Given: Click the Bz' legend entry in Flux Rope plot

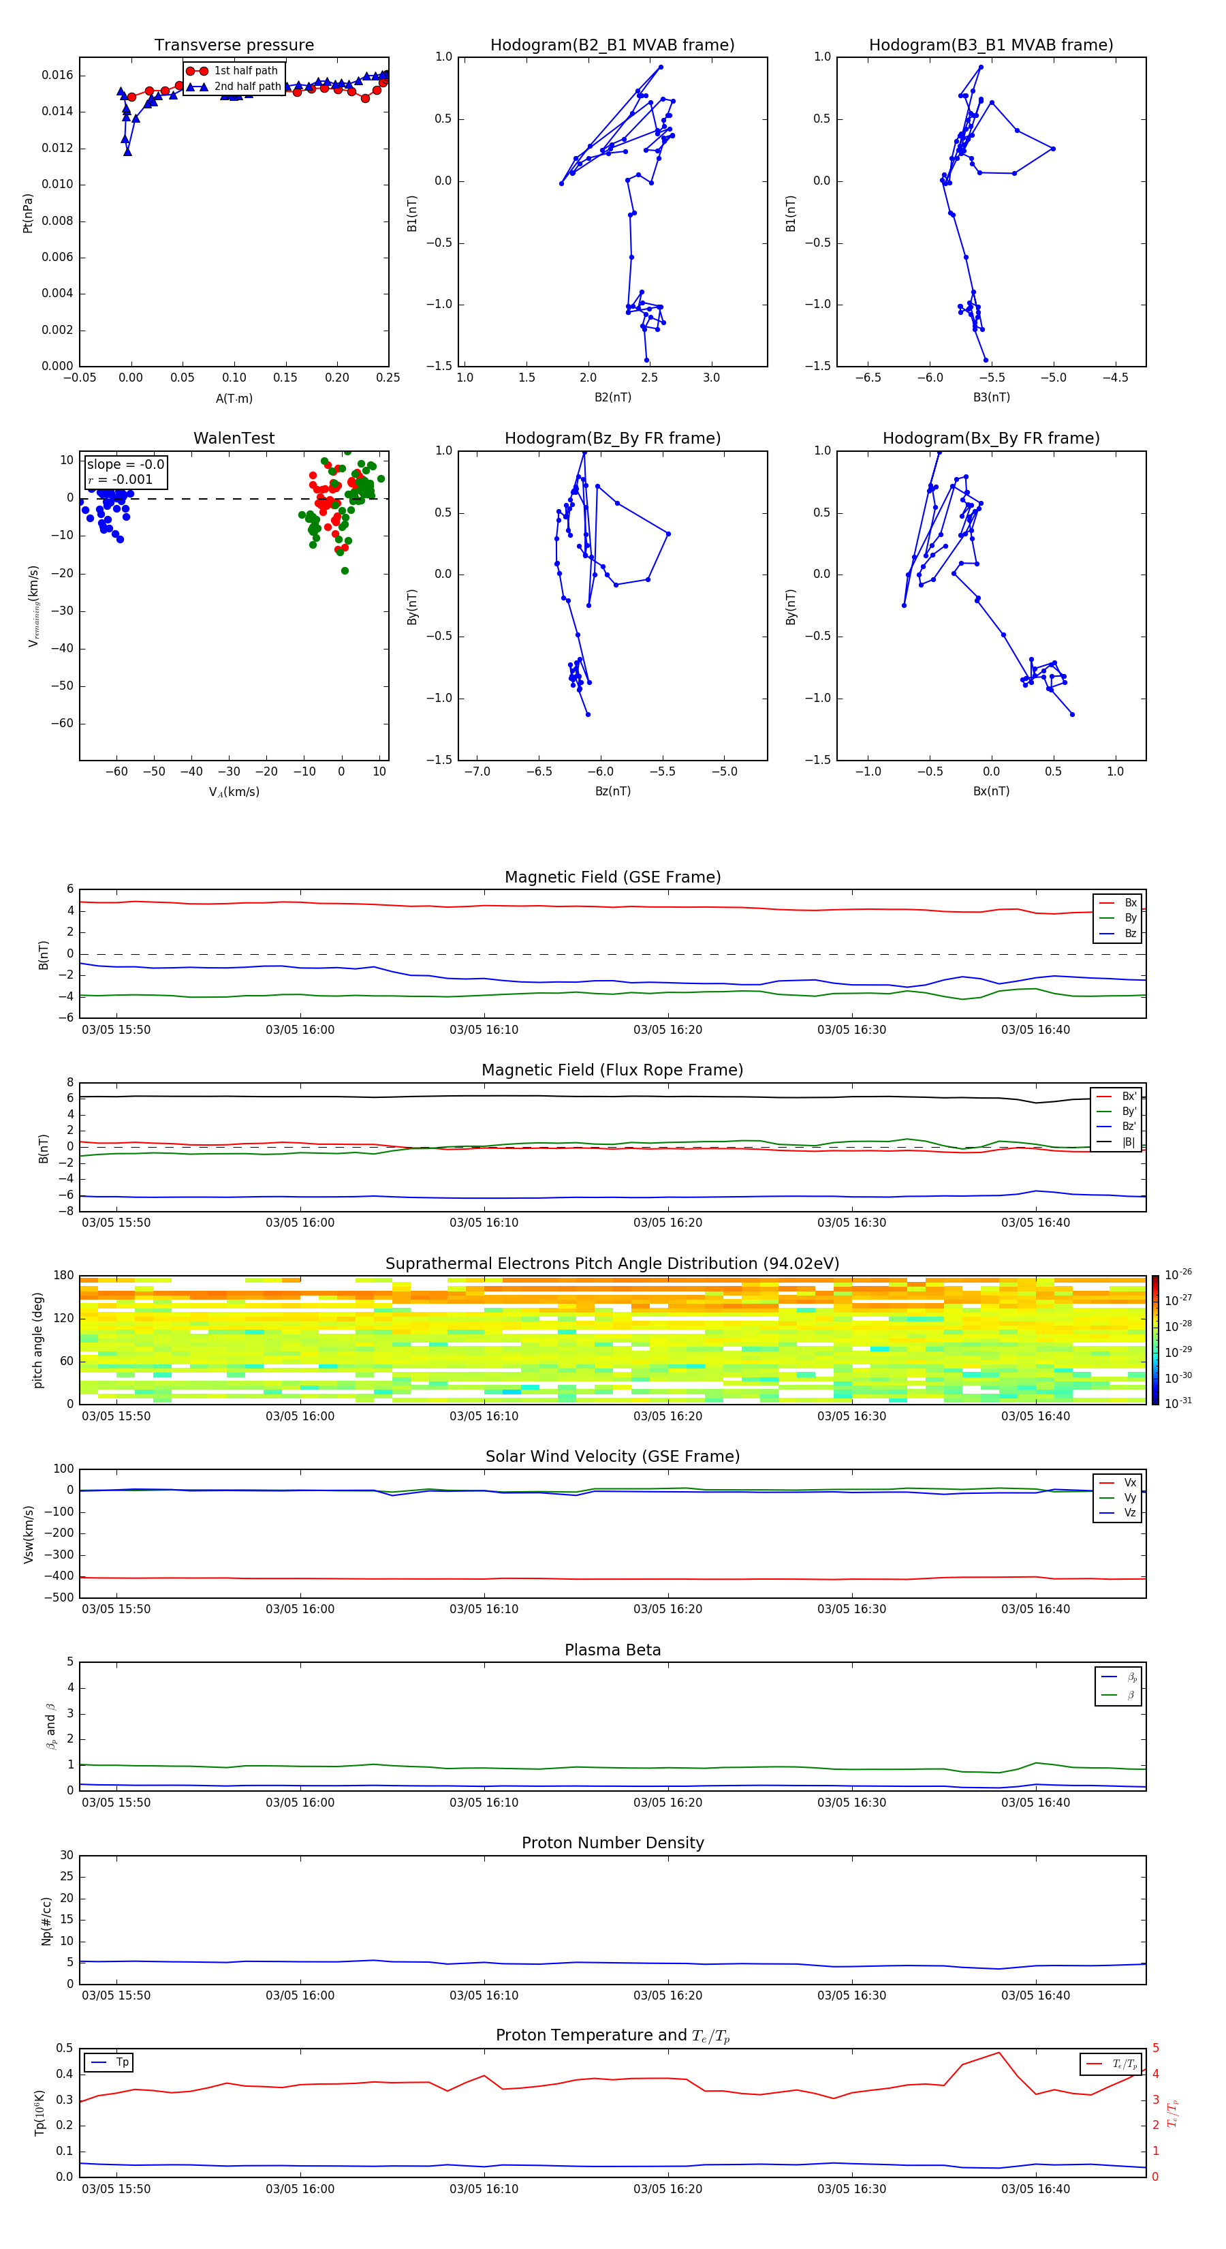Looking at the screenshot, I should (x=1116, y=1127).
